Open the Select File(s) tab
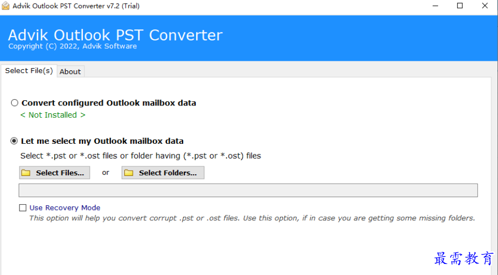The height and width of the screenshot is (275, 498). click(29, 70)
